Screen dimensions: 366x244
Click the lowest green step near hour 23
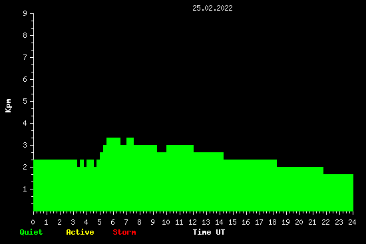[339, 192]
